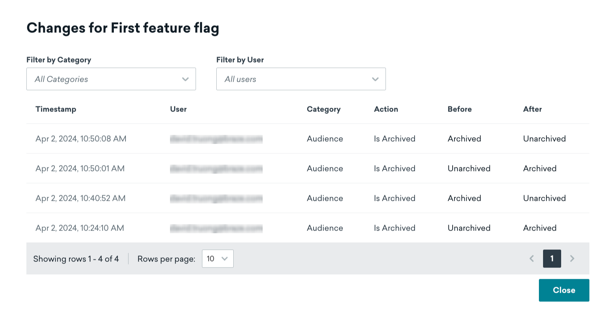Select timestamp Apr 2, 2024, 10:50:08 AM
The width and height of the screenshot is (609, 321).
point(81,139)
